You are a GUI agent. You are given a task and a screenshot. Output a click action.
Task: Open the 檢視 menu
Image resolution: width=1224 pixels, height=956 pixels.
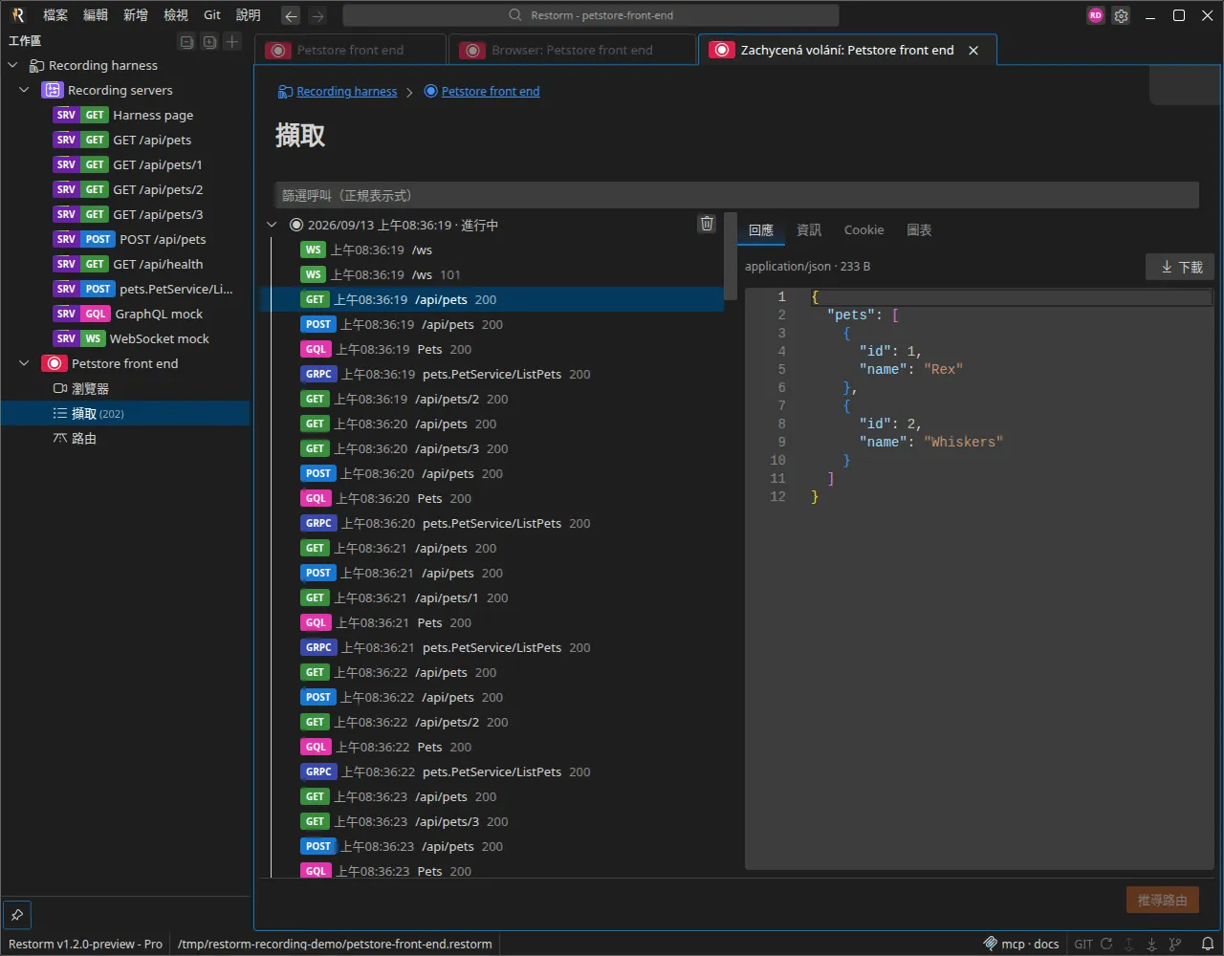point(176,15)
